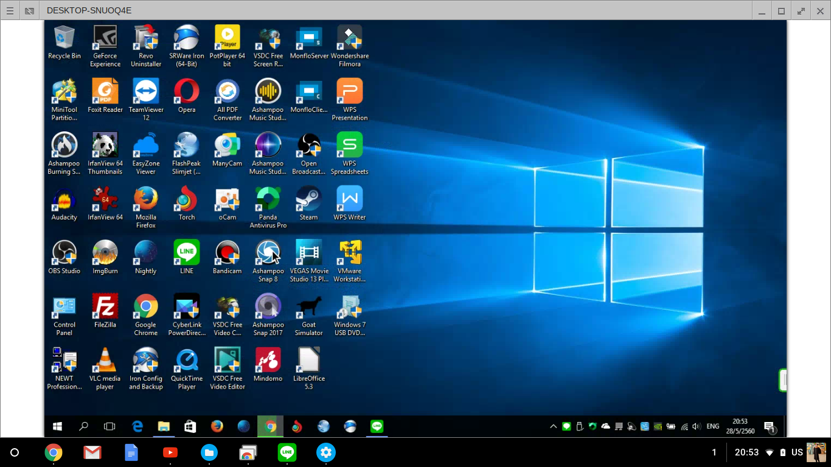Launch Steam desktop icon
The width and height of the screenshot is (831, 467).
pyautogui.click(x=309, y=204)
